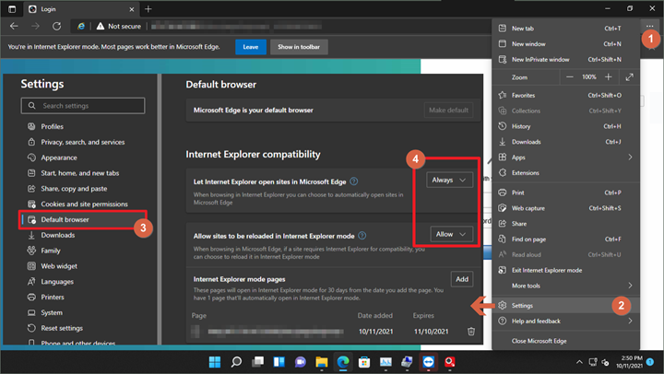Viewport: 664px width, 374px height.
Task: Open Profiles in Settings sidebar
Action: 84,126
